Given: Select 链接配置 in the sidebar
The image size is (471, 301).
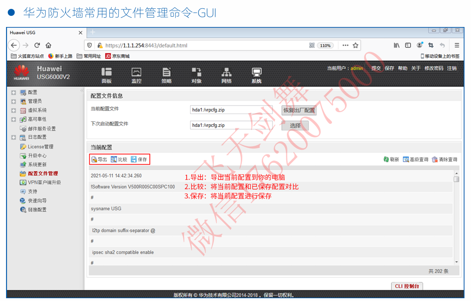Looking at the screenshot, I should (x=33, y=210).
